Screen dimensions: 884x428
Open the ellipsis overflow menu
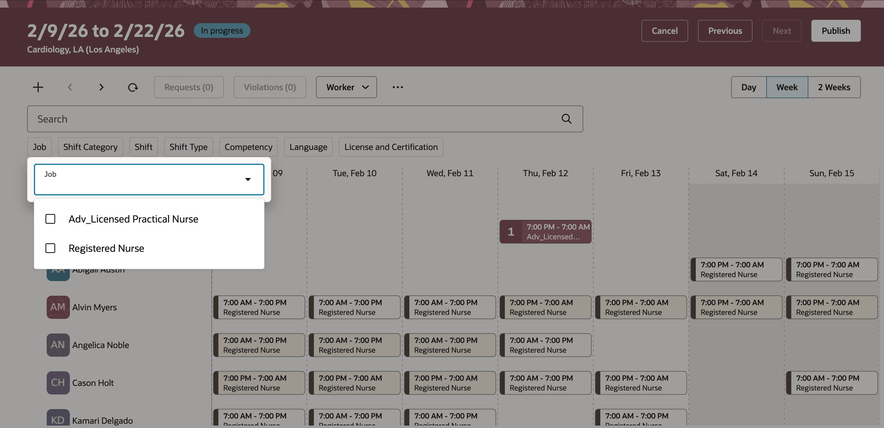(398, 87)
